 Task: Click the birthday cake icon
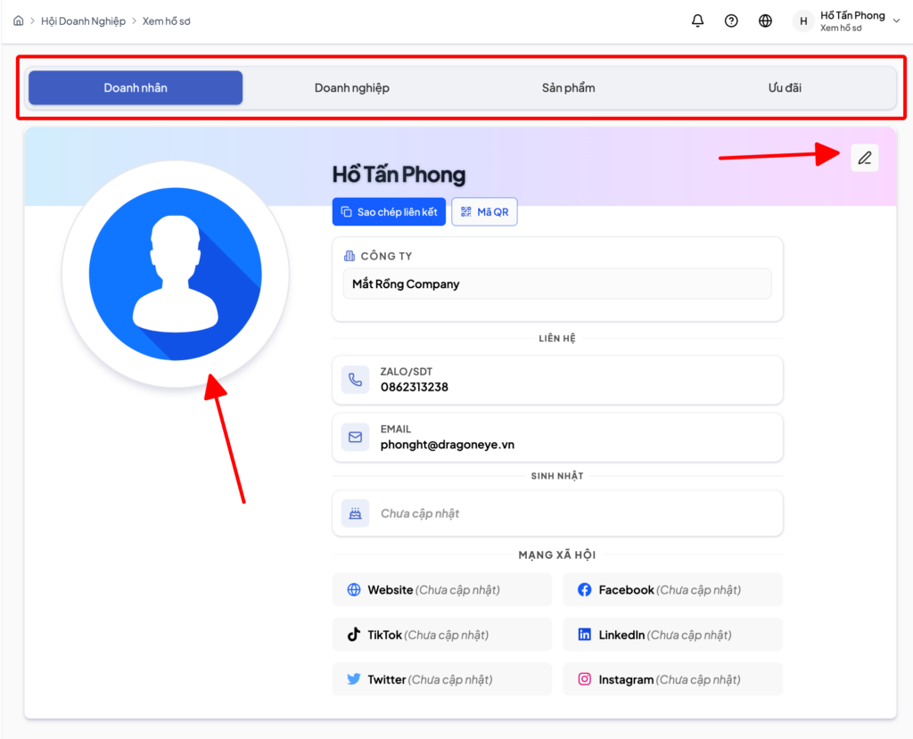pyautogui.click(x=356, y=513)
